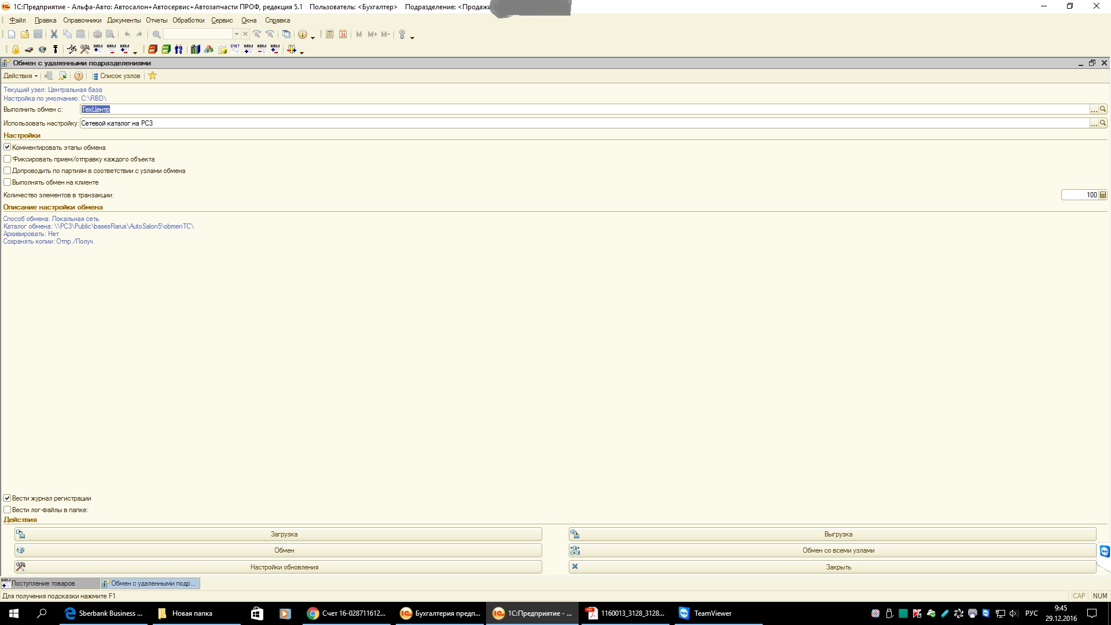Expand the search combo box arrow in the top toolbar

236,35
